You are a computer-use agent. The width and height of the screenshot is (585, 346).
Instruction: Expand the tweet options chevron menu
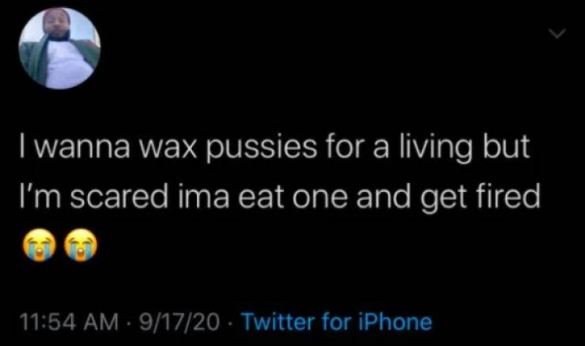(558, 34)
